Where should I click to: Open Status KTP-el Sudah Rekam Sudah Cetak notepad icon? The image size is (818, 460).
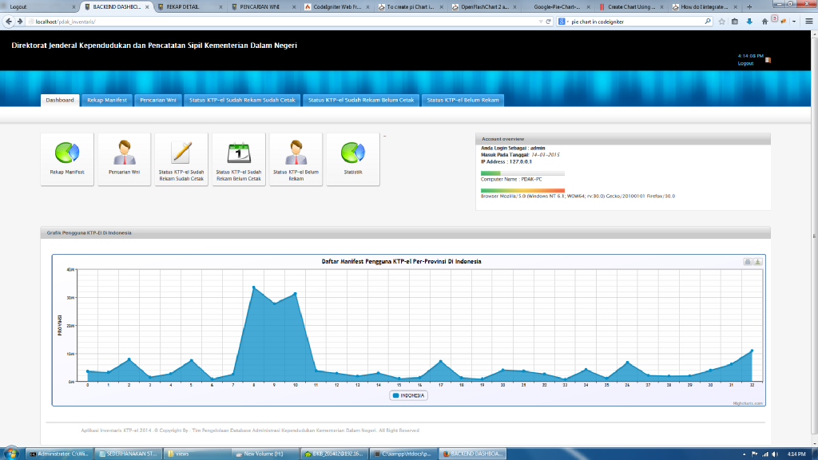(181, 152)
